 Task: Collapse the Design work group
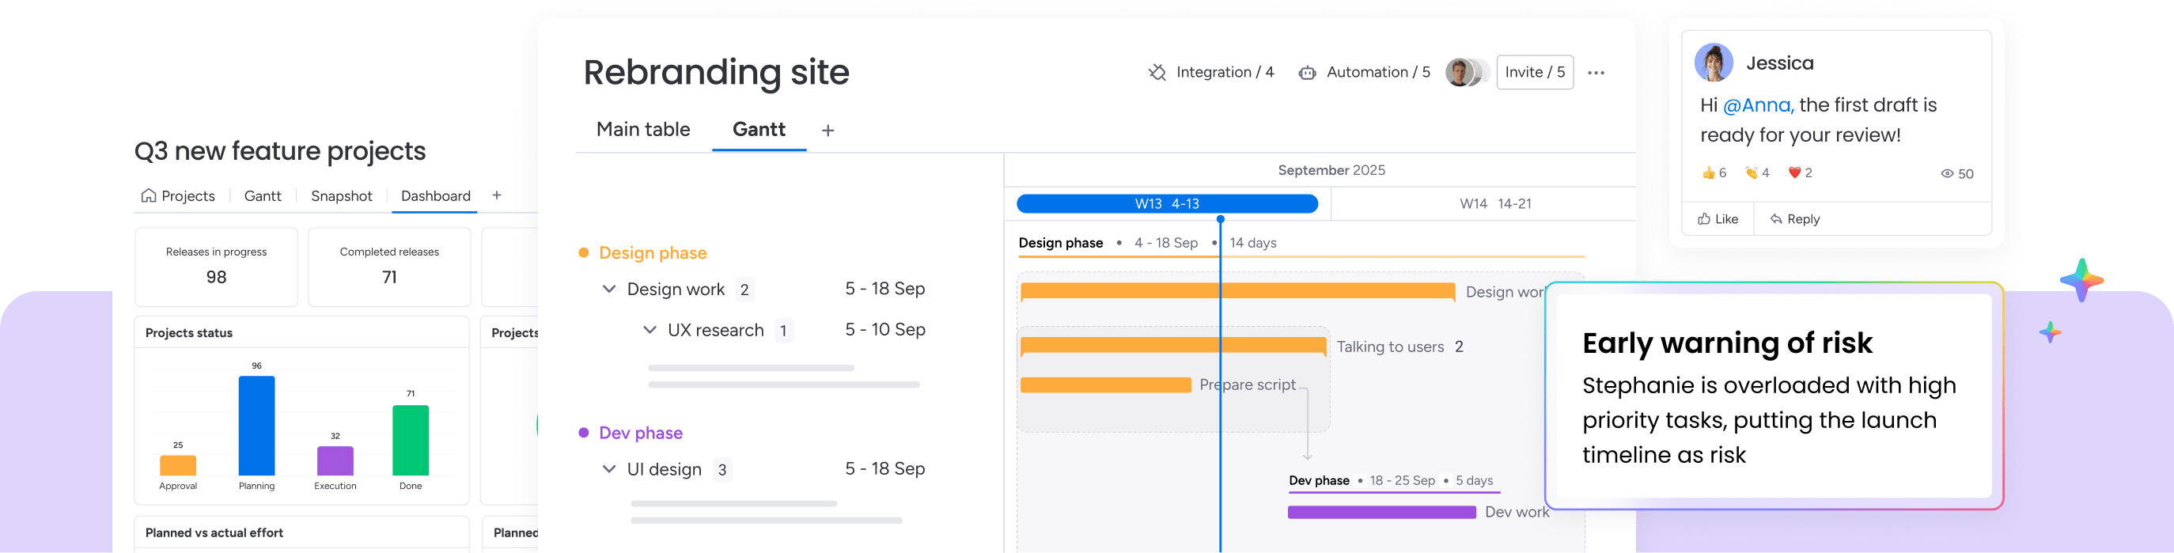pyautogui.click(x=608, y=290)
